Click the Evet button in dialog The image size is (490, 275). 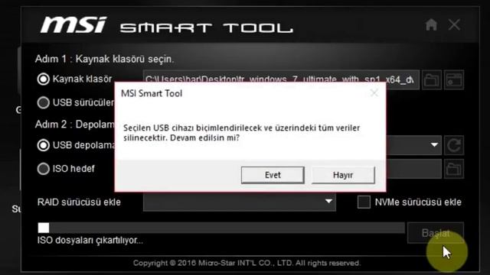click(273, 175)
